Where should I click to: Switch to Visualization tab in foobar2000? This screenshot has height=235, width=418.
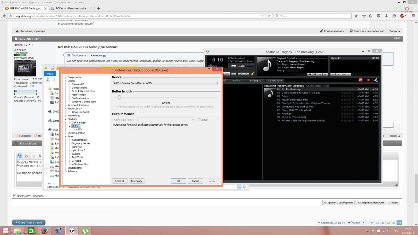(275, 81)
